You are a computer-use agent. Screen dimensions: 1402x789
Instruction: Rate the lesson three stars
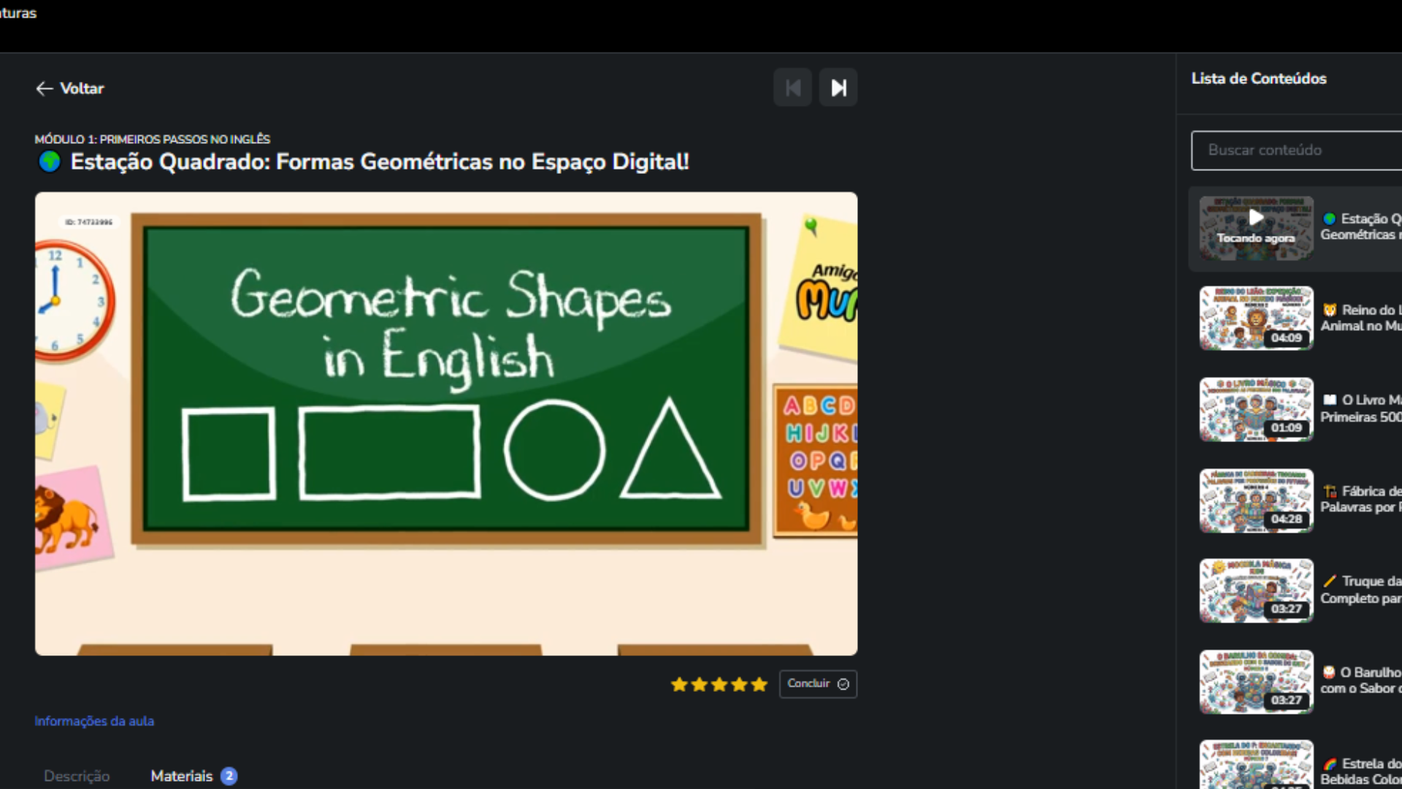tap(719, 685)
